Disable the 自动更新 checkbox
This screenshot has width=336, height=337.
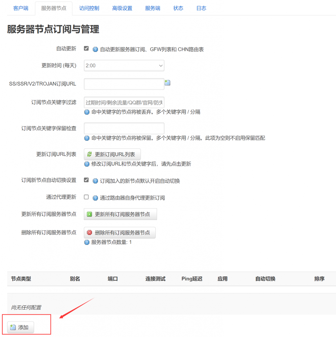[86, 48]
